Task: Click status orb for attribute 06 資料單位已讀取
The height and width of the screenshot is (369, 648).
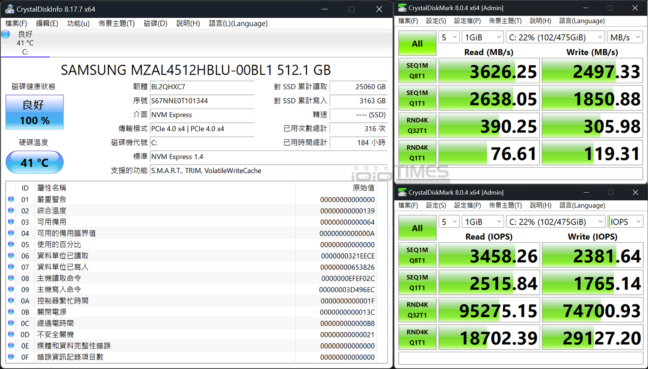Action: (11, 255)
